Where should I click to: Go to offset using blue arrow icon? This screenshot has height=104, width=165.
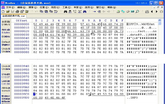(x=94, y=12)
